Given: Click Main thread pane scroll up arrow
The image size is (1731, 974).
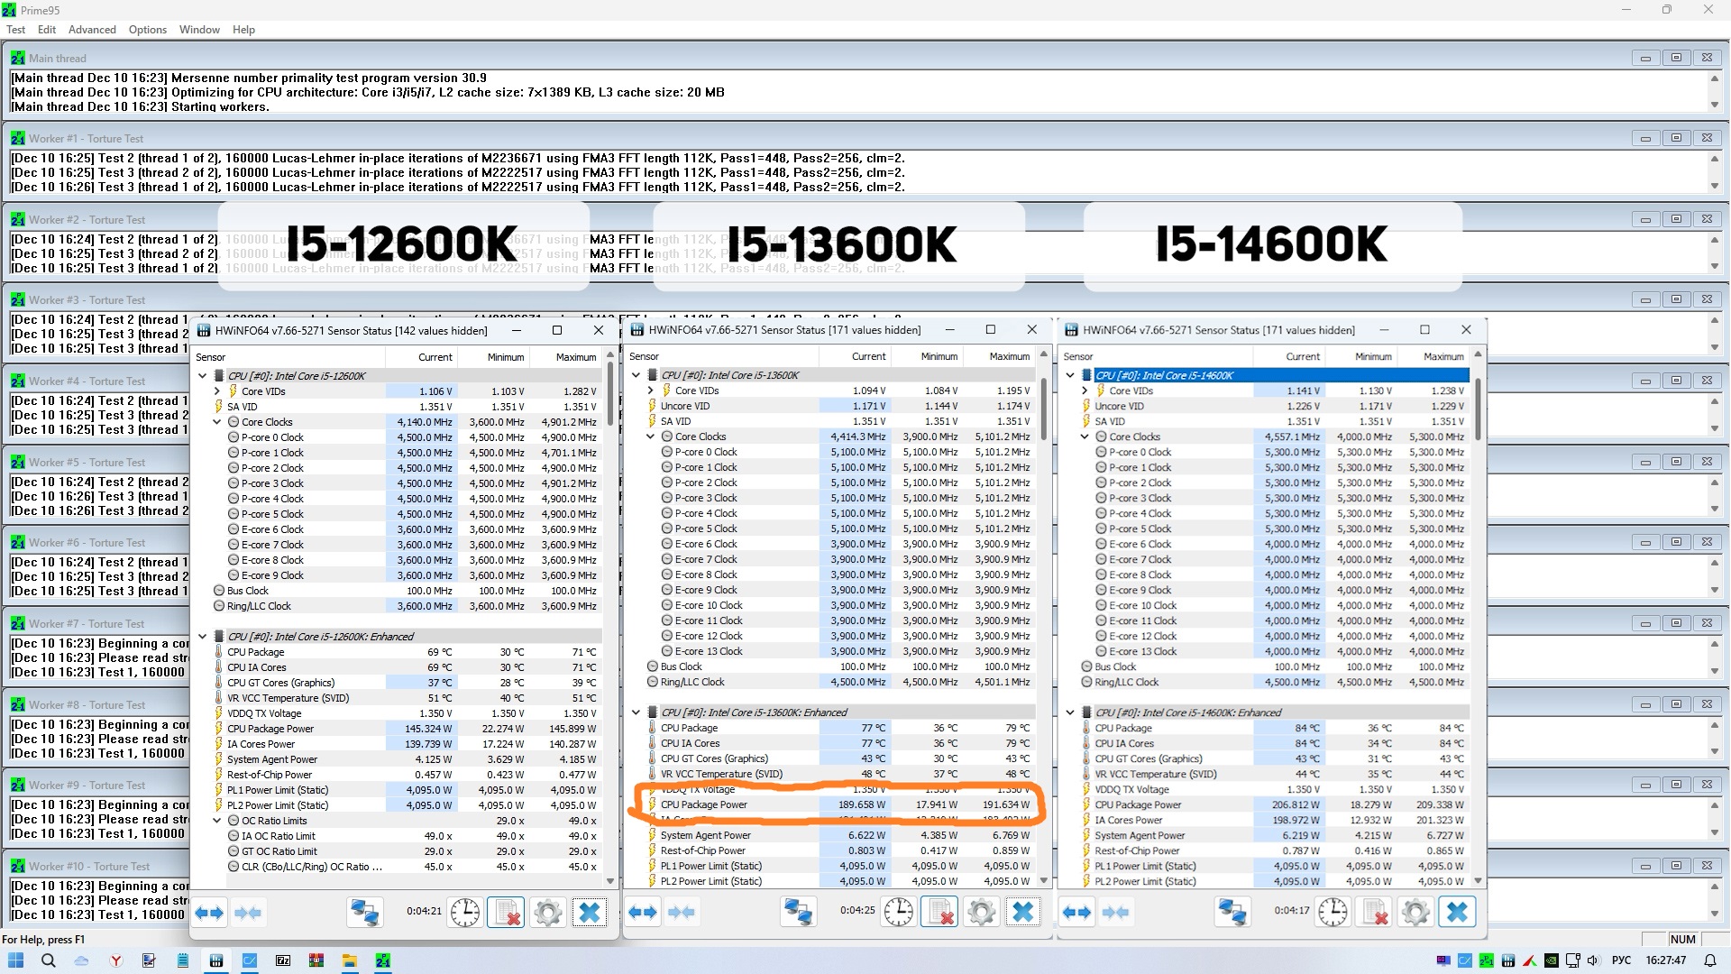Looking at the screenshot, I should coord(1714,78).
